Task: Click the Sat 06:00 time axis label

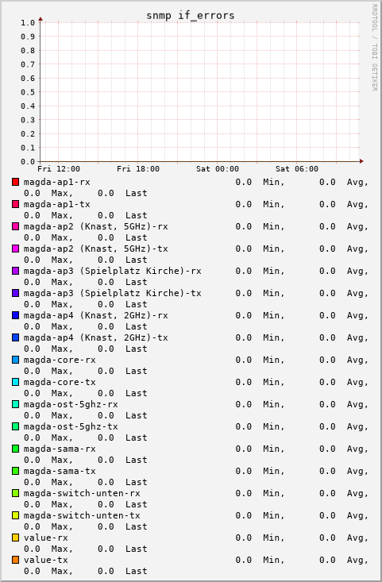Action: (297, 169)
